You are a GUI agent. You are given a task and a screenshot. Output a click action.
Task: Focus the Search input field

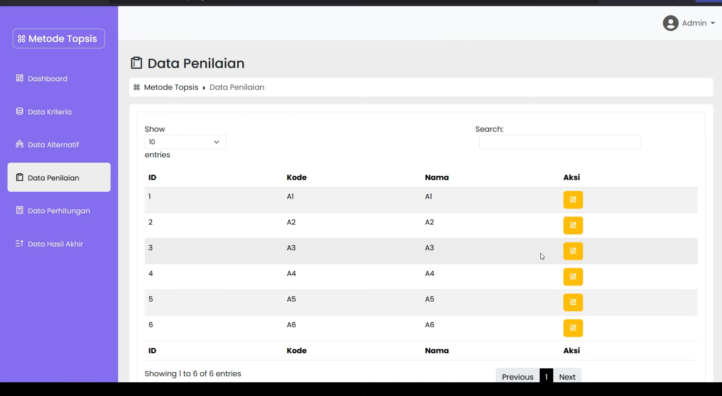(560, 142)
